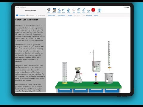The width and height of the screenshot is (143, 107).
Task: Open the globe Web icon
Action: 99,11
